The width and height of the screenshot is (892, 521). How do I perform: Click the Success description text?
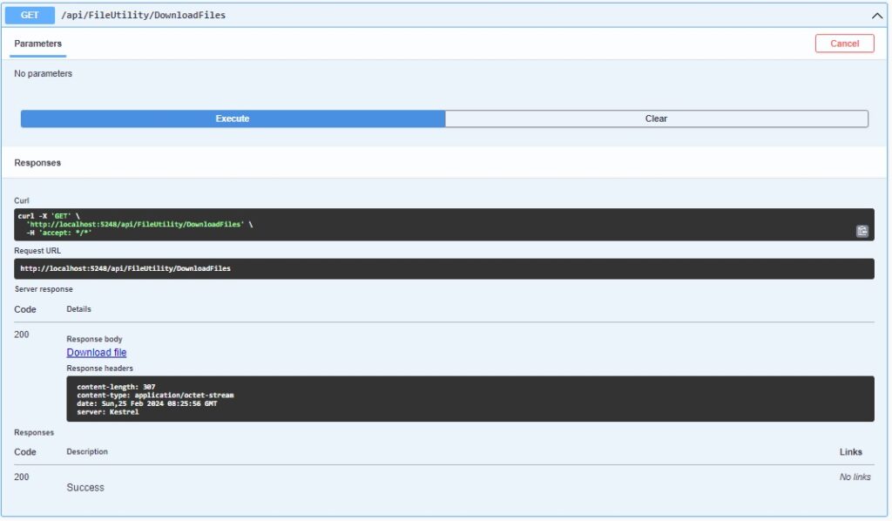click(x=85, y=488)
